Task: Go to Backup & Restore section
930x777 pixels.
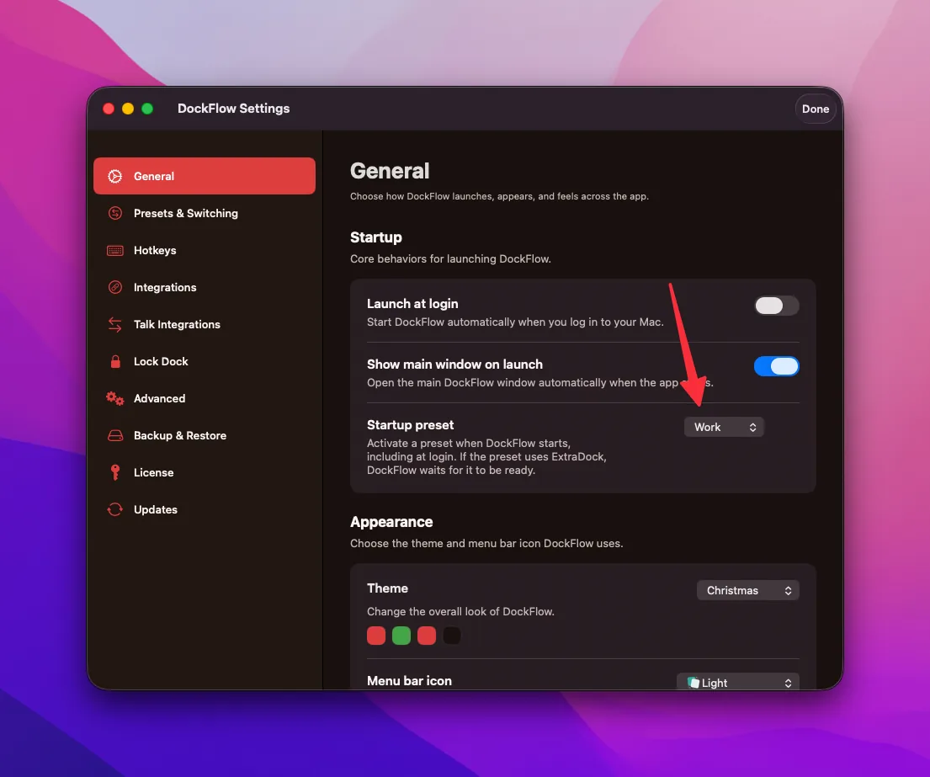Action: pos(204,435)
